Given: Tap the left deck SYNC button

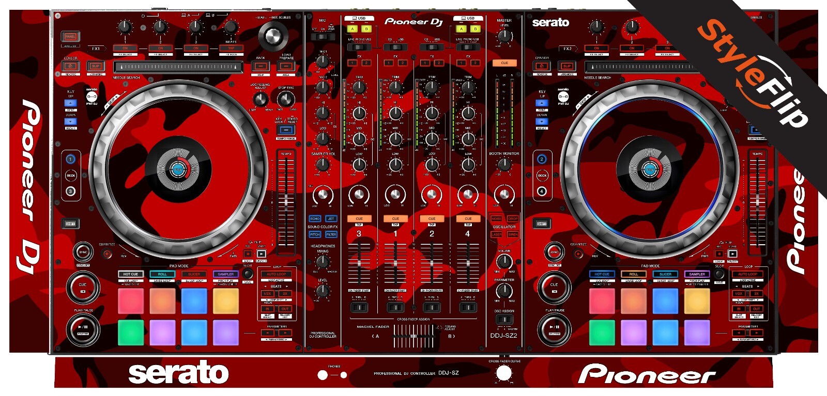Looking at the screenshot, I should pyautogui.click(x=83, y=252).
